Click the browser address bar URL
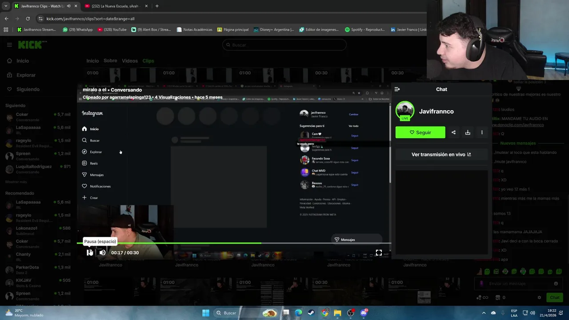The image size is (569, 320). pyautogui.click(x=90, y=19)
